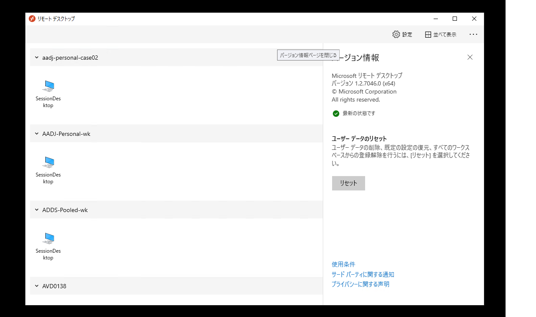Close the version information (バージョン情報) panel
The height and width of the screenshot is (317, 536).
[x=470, y=57]
